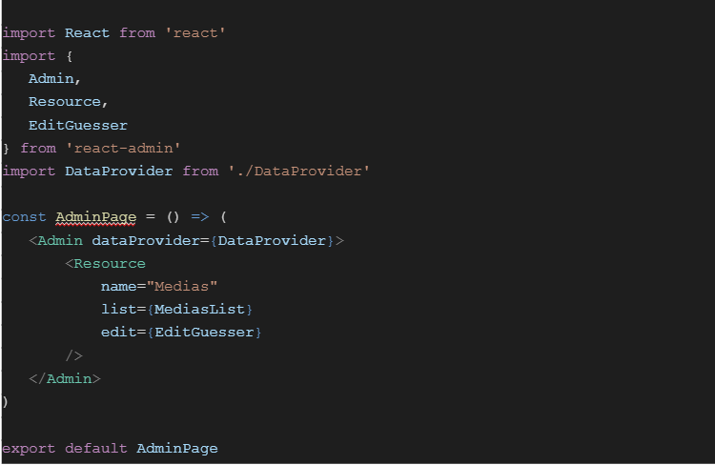Click EditGuesser inside the edit prop
Screen dimensions: 715x465
pos(204,332)
